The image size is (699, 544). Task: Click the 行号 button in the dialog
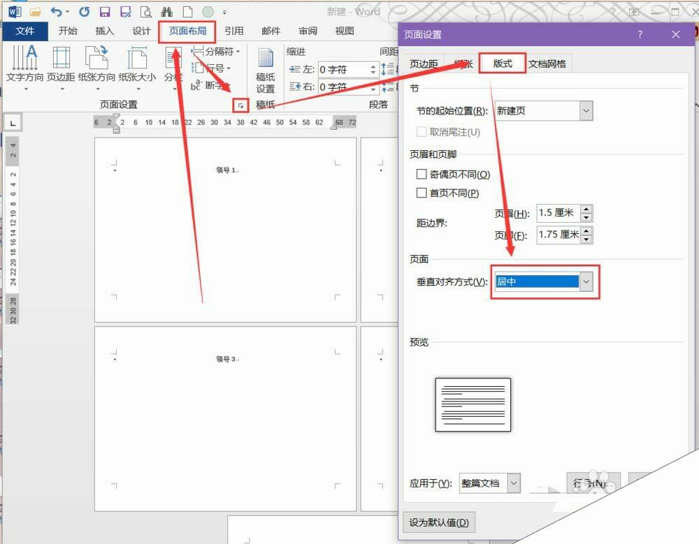(593, 483)
